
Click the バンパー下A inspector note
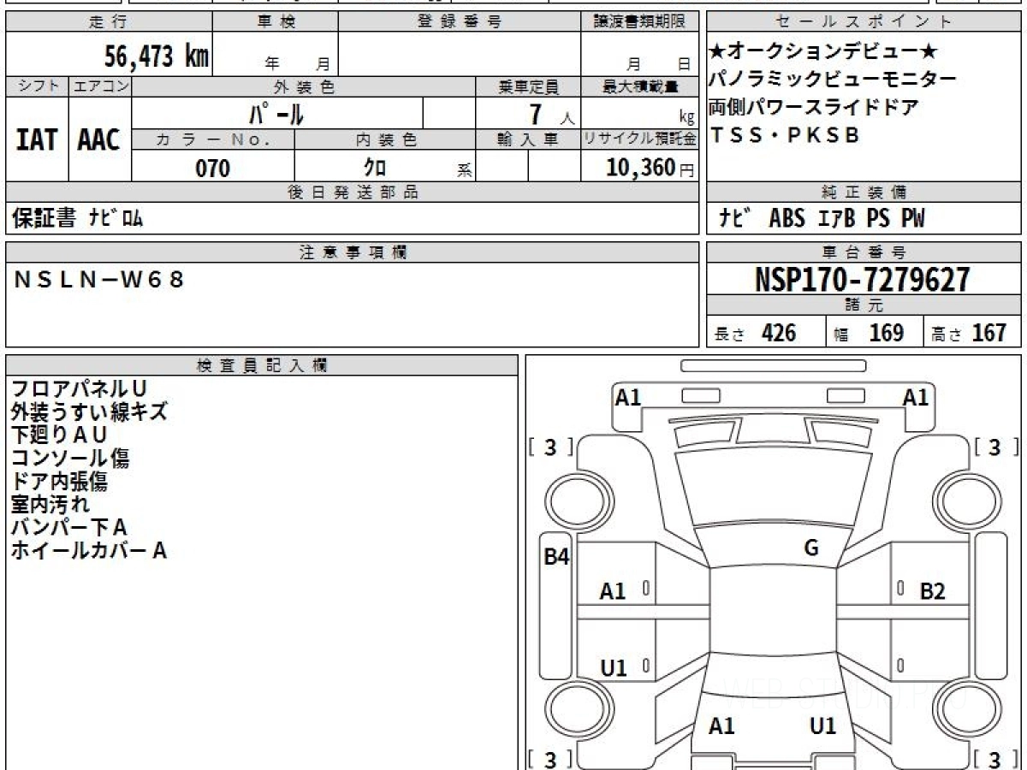(68, 527)
